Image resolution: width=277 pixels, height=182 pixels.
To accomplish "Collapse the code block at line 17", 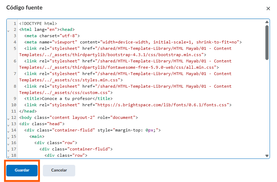I will [8, 150].
